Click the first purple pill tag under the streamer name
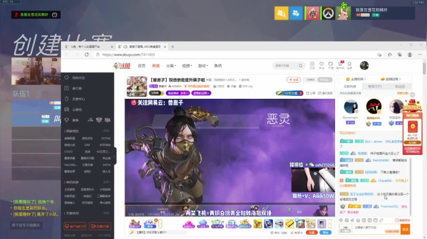Screen dimensions: 427x239 click(178, 93)
